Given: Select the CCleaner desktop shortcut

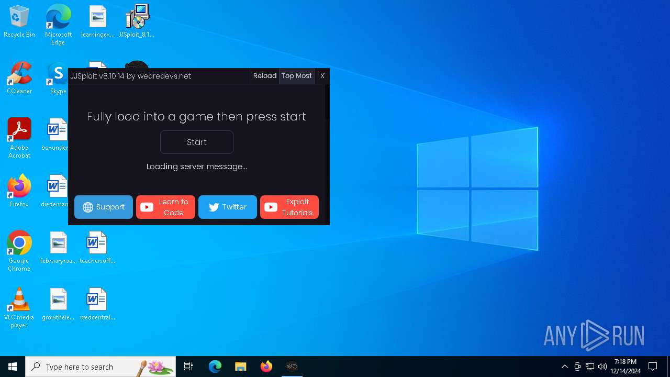Looking at the screenshot, I should pyautogui.click(x=19, y=79).
